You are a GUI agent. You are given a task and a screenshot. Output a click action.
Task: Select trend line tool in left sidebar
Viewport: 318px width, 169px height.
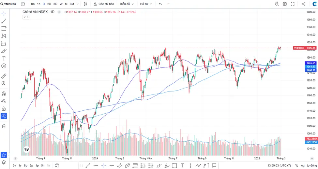tap(4, 21)
